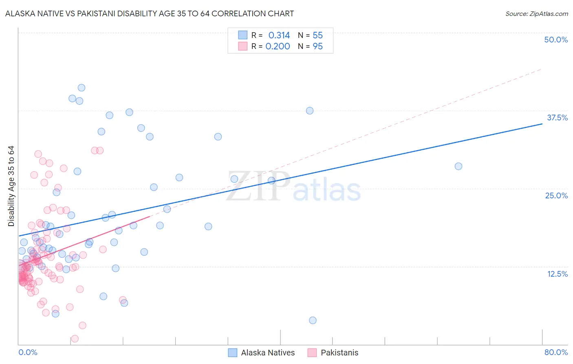The image size is (573, 364).
Task: Click the 0.0% x-axis label
Action: pyautogui.click(x=28, y=352)
